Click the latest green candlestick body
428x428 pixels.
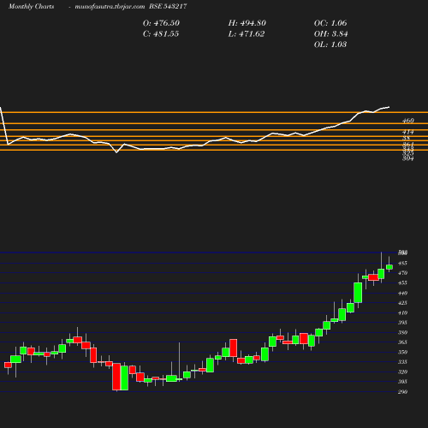click(389, 267)
